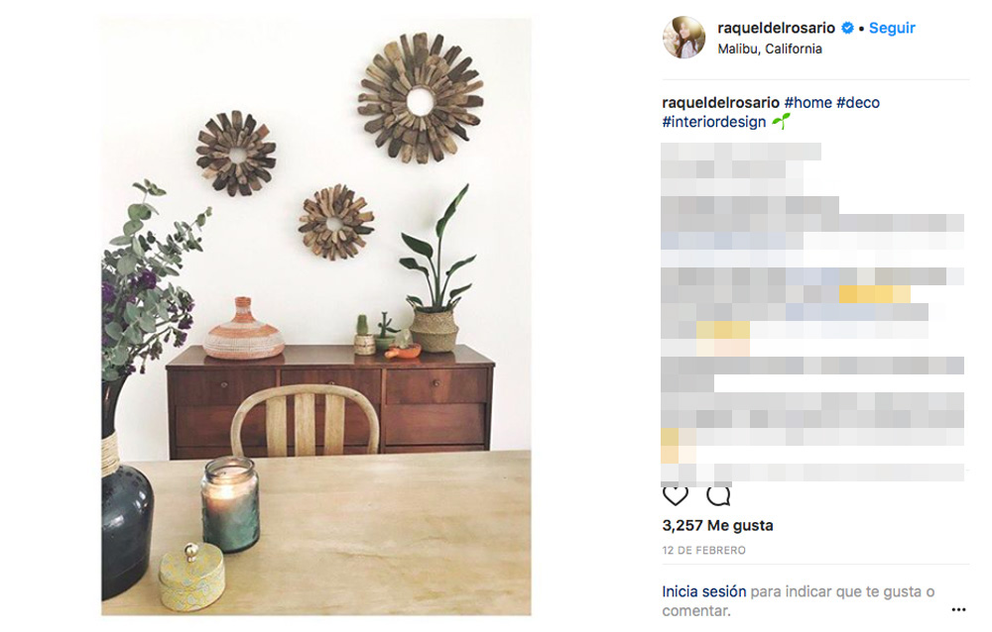Image resolution: width=992 pixels, height=632 pixels.
Task: Follow the account via Seguir
Action: pos(892,28)
